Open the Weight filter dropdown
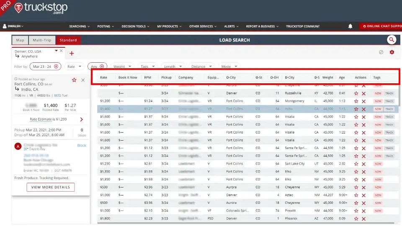This screenshot has height=226, width=402. 122,67
